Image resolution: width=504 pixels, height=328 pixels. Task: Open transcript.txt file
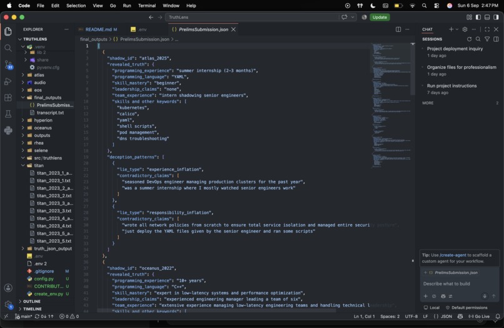[x=50, y=113]
